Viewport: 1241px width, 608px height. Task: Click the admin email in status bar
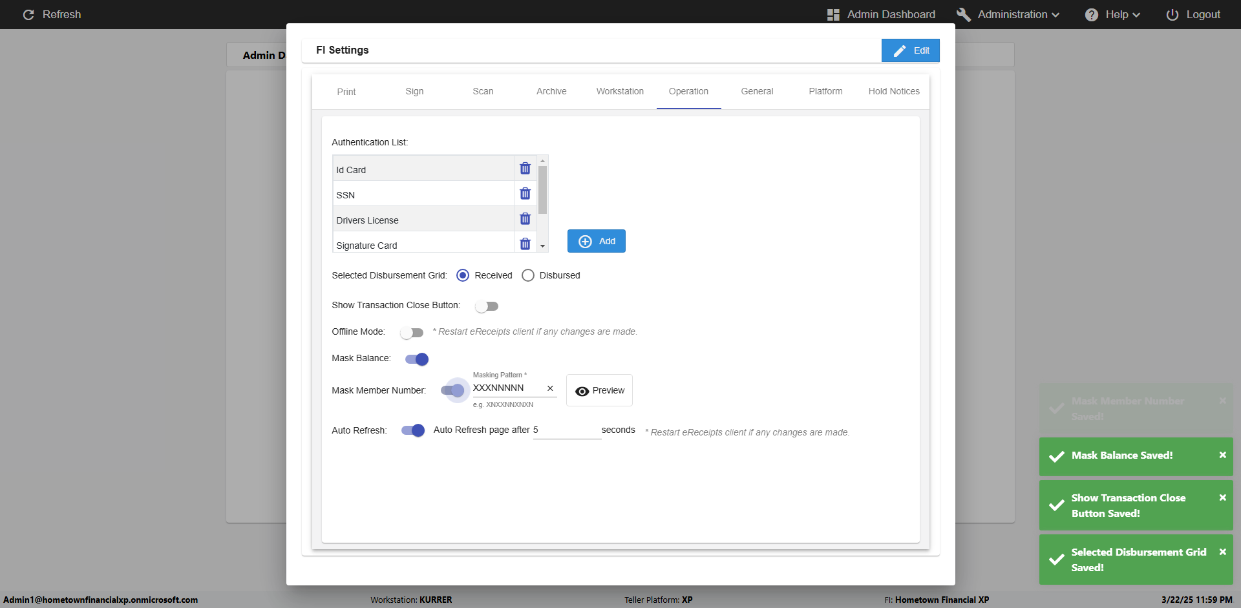click(x=101, y=600)
